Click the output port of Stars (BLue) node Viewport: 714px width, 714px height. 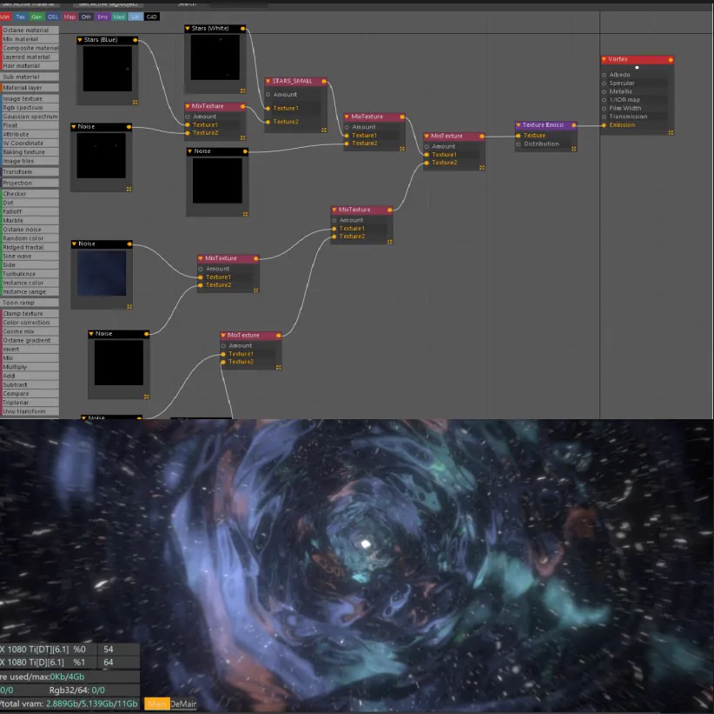pos(136,40)
